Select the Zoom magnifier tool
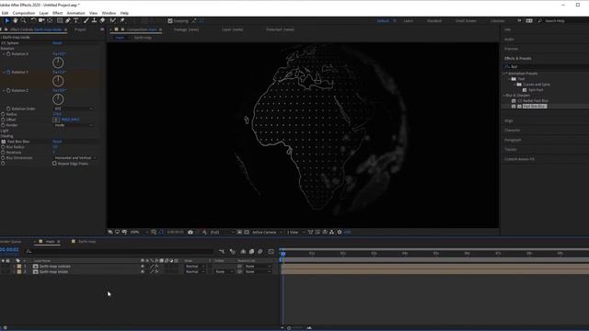Image resolution: width=589 pixels, height=331 pixels. pyautogui.click(x=23, y=20)
